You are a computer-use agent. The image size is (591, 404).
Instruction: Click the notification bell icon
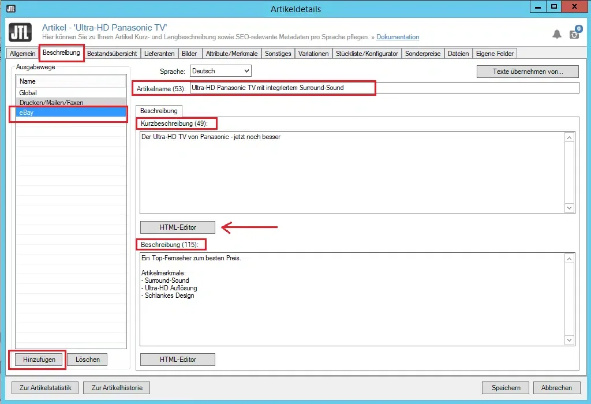[x=557, y=34]
